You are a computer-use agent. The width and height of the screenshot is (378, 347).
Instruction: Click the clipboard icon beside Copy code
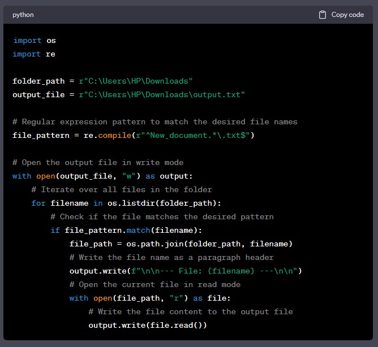[323, 15]
